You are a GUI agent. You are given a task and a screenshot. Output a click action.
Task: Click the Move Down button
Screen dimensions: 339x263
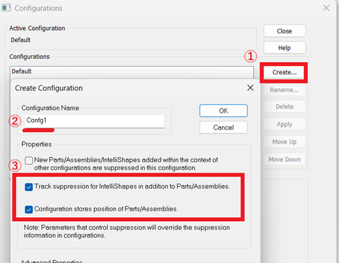coord(285,160)
